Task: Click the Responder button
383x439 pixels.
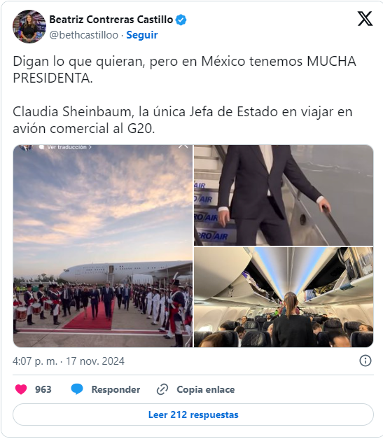Action: point(116,389)
